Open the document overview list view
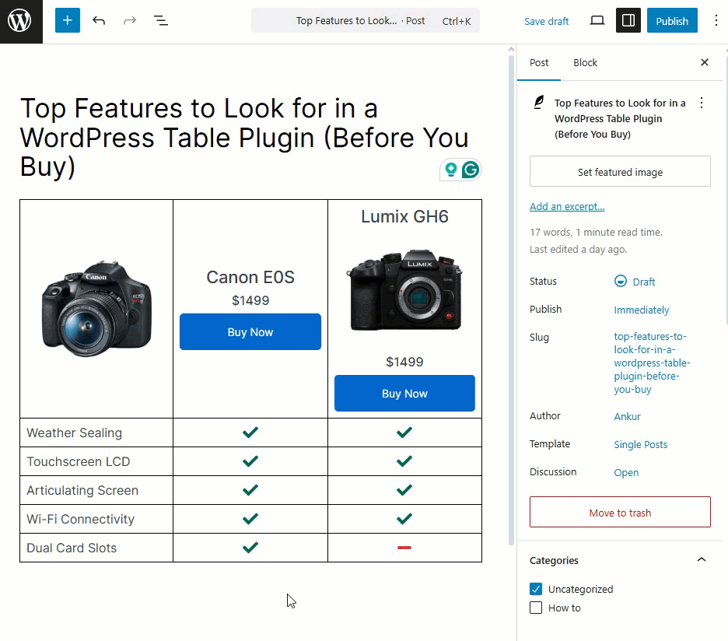728x641 pixels. (161, 20)
